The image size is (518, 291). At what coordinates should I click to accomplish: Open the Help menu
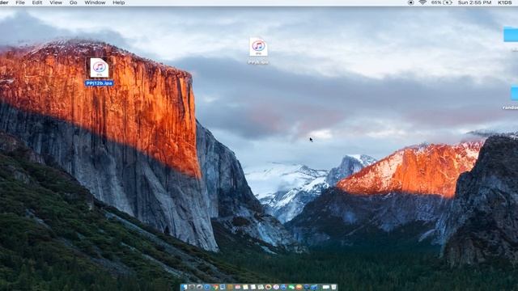pyautogui.click(x=119, y=2)
